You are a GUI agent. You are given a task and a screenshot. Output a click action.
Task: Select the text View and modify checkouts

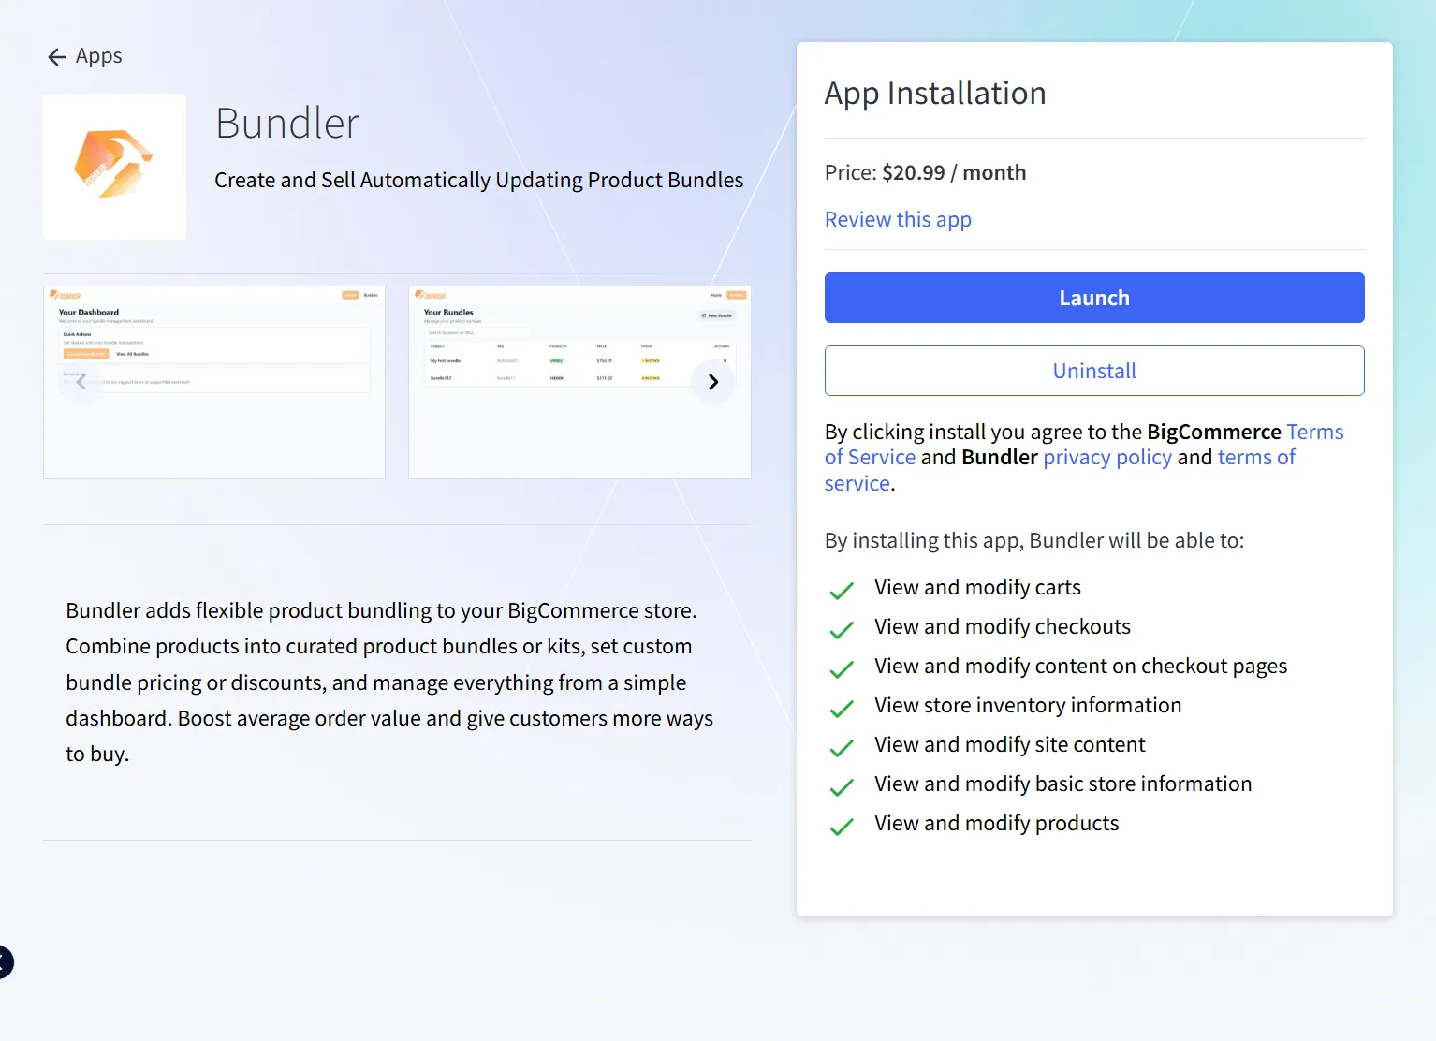click(1003, 626)
